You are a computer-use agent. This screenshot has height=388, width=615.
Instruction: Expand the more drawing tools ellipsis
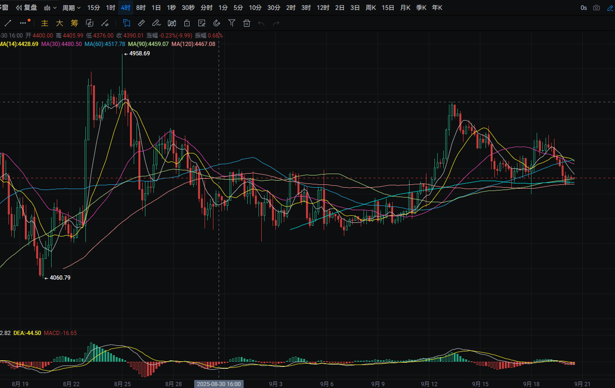(25, 23)
